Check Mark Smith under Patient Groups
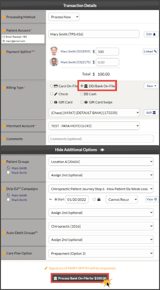 pos(8,173)
